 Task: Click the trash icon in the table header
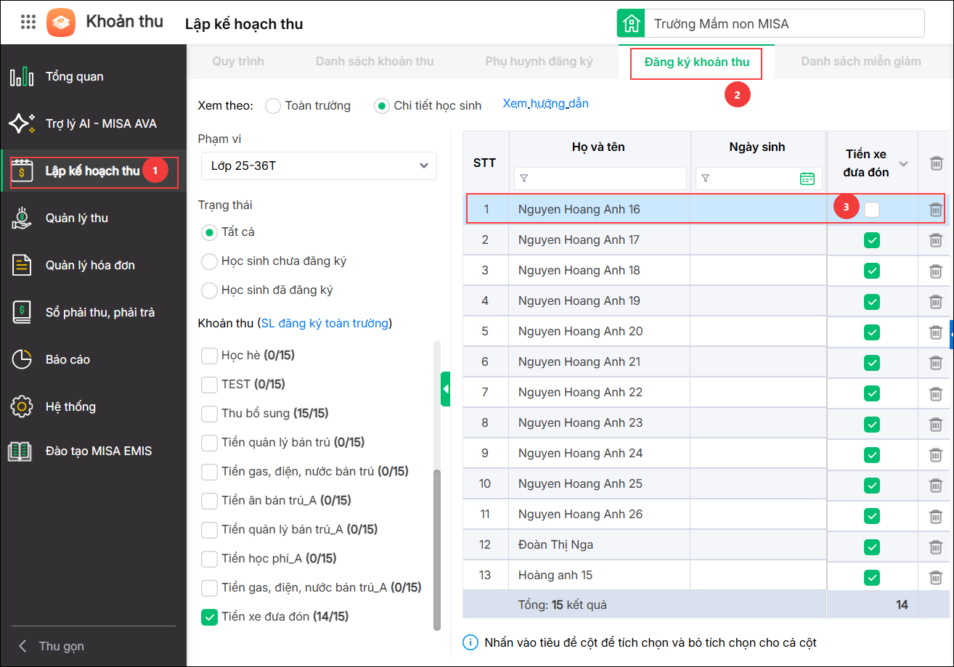936,163
